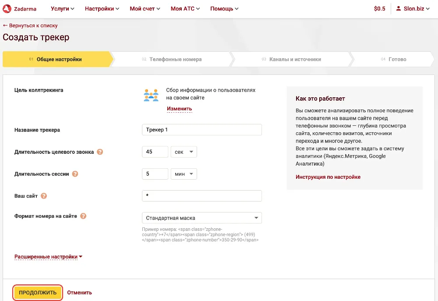Viewport: 438px width, 301px height.
Task: Open the Услуги menu
Action: point(62,9)
